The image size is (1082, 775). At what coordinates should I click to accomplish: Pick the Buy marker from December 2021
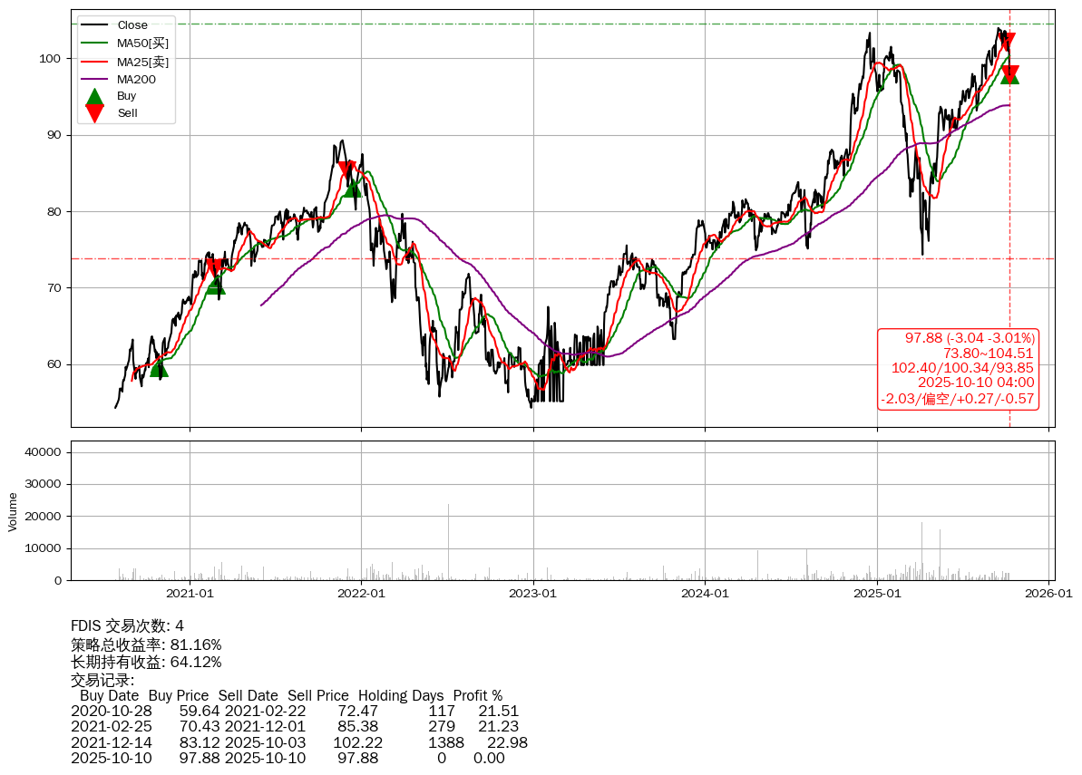pyautogui.click(x=353, y=188)
